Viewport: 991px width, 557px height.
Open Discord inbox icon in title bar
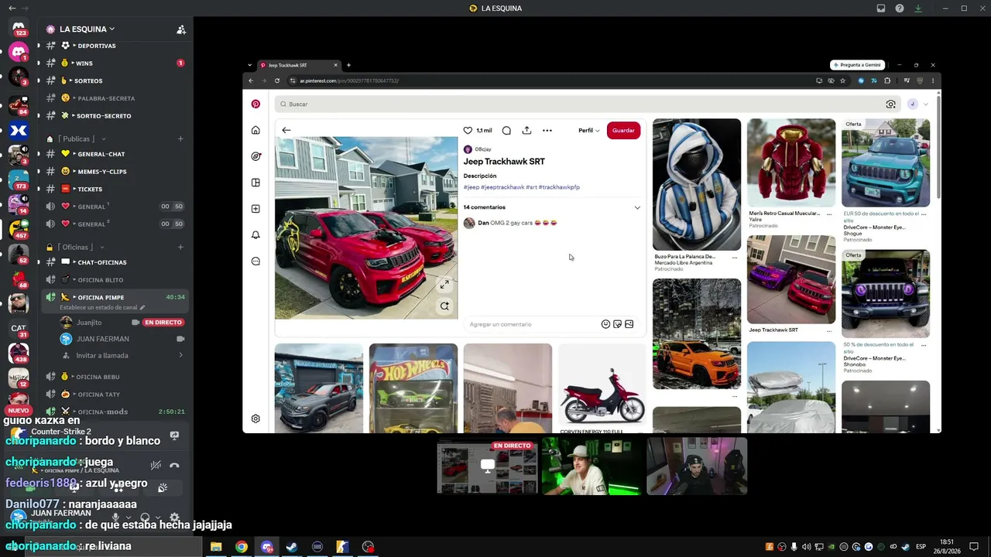[881, 9]
